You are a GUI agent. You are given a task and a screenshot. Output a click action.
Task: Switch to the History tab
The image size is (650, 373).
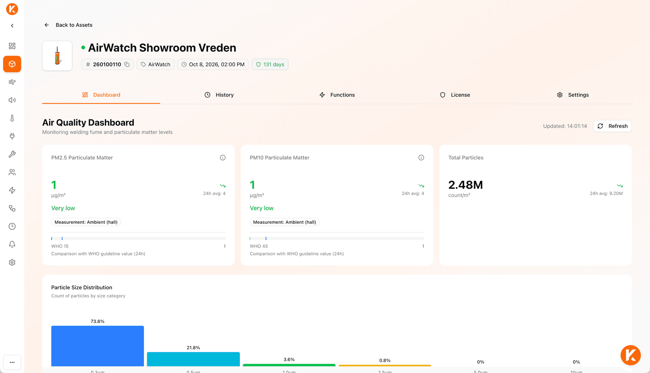tap(219, 95)
